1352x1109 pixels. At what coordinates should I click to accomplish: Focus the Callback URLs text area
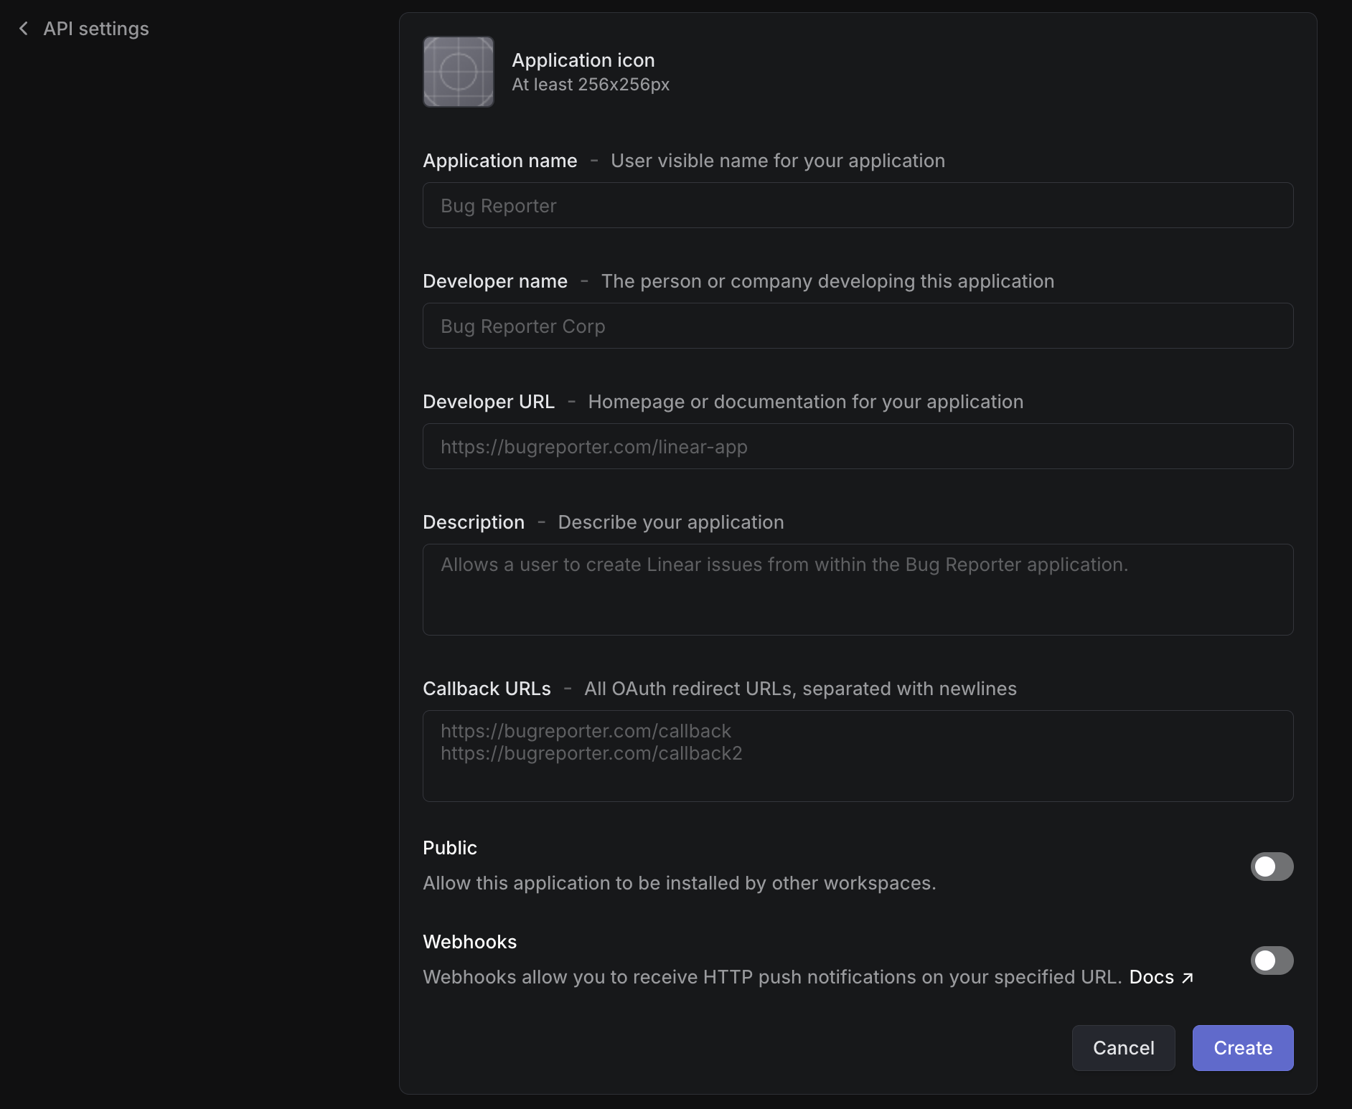click(x=858, y=756)
